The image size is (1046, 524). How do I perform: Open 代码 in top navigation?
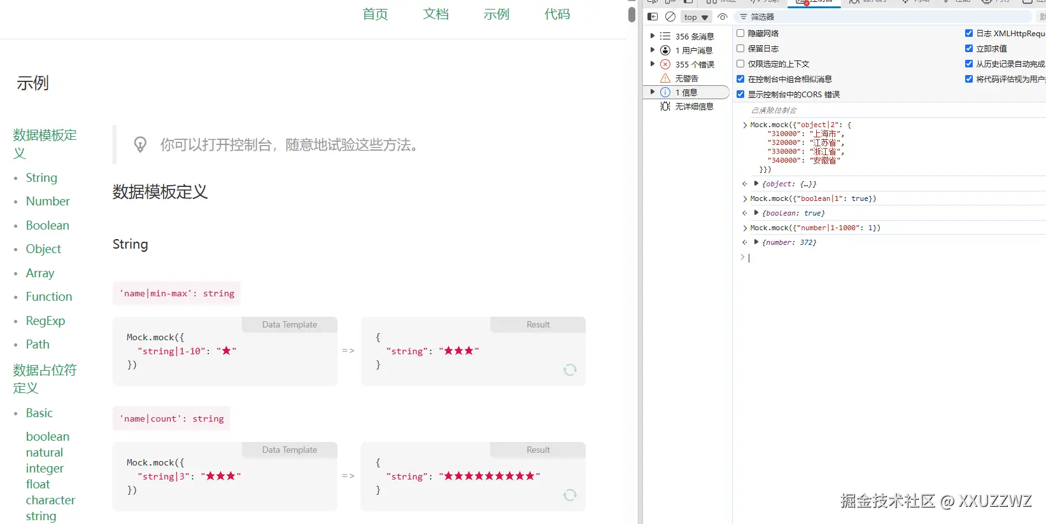point(557,14)
